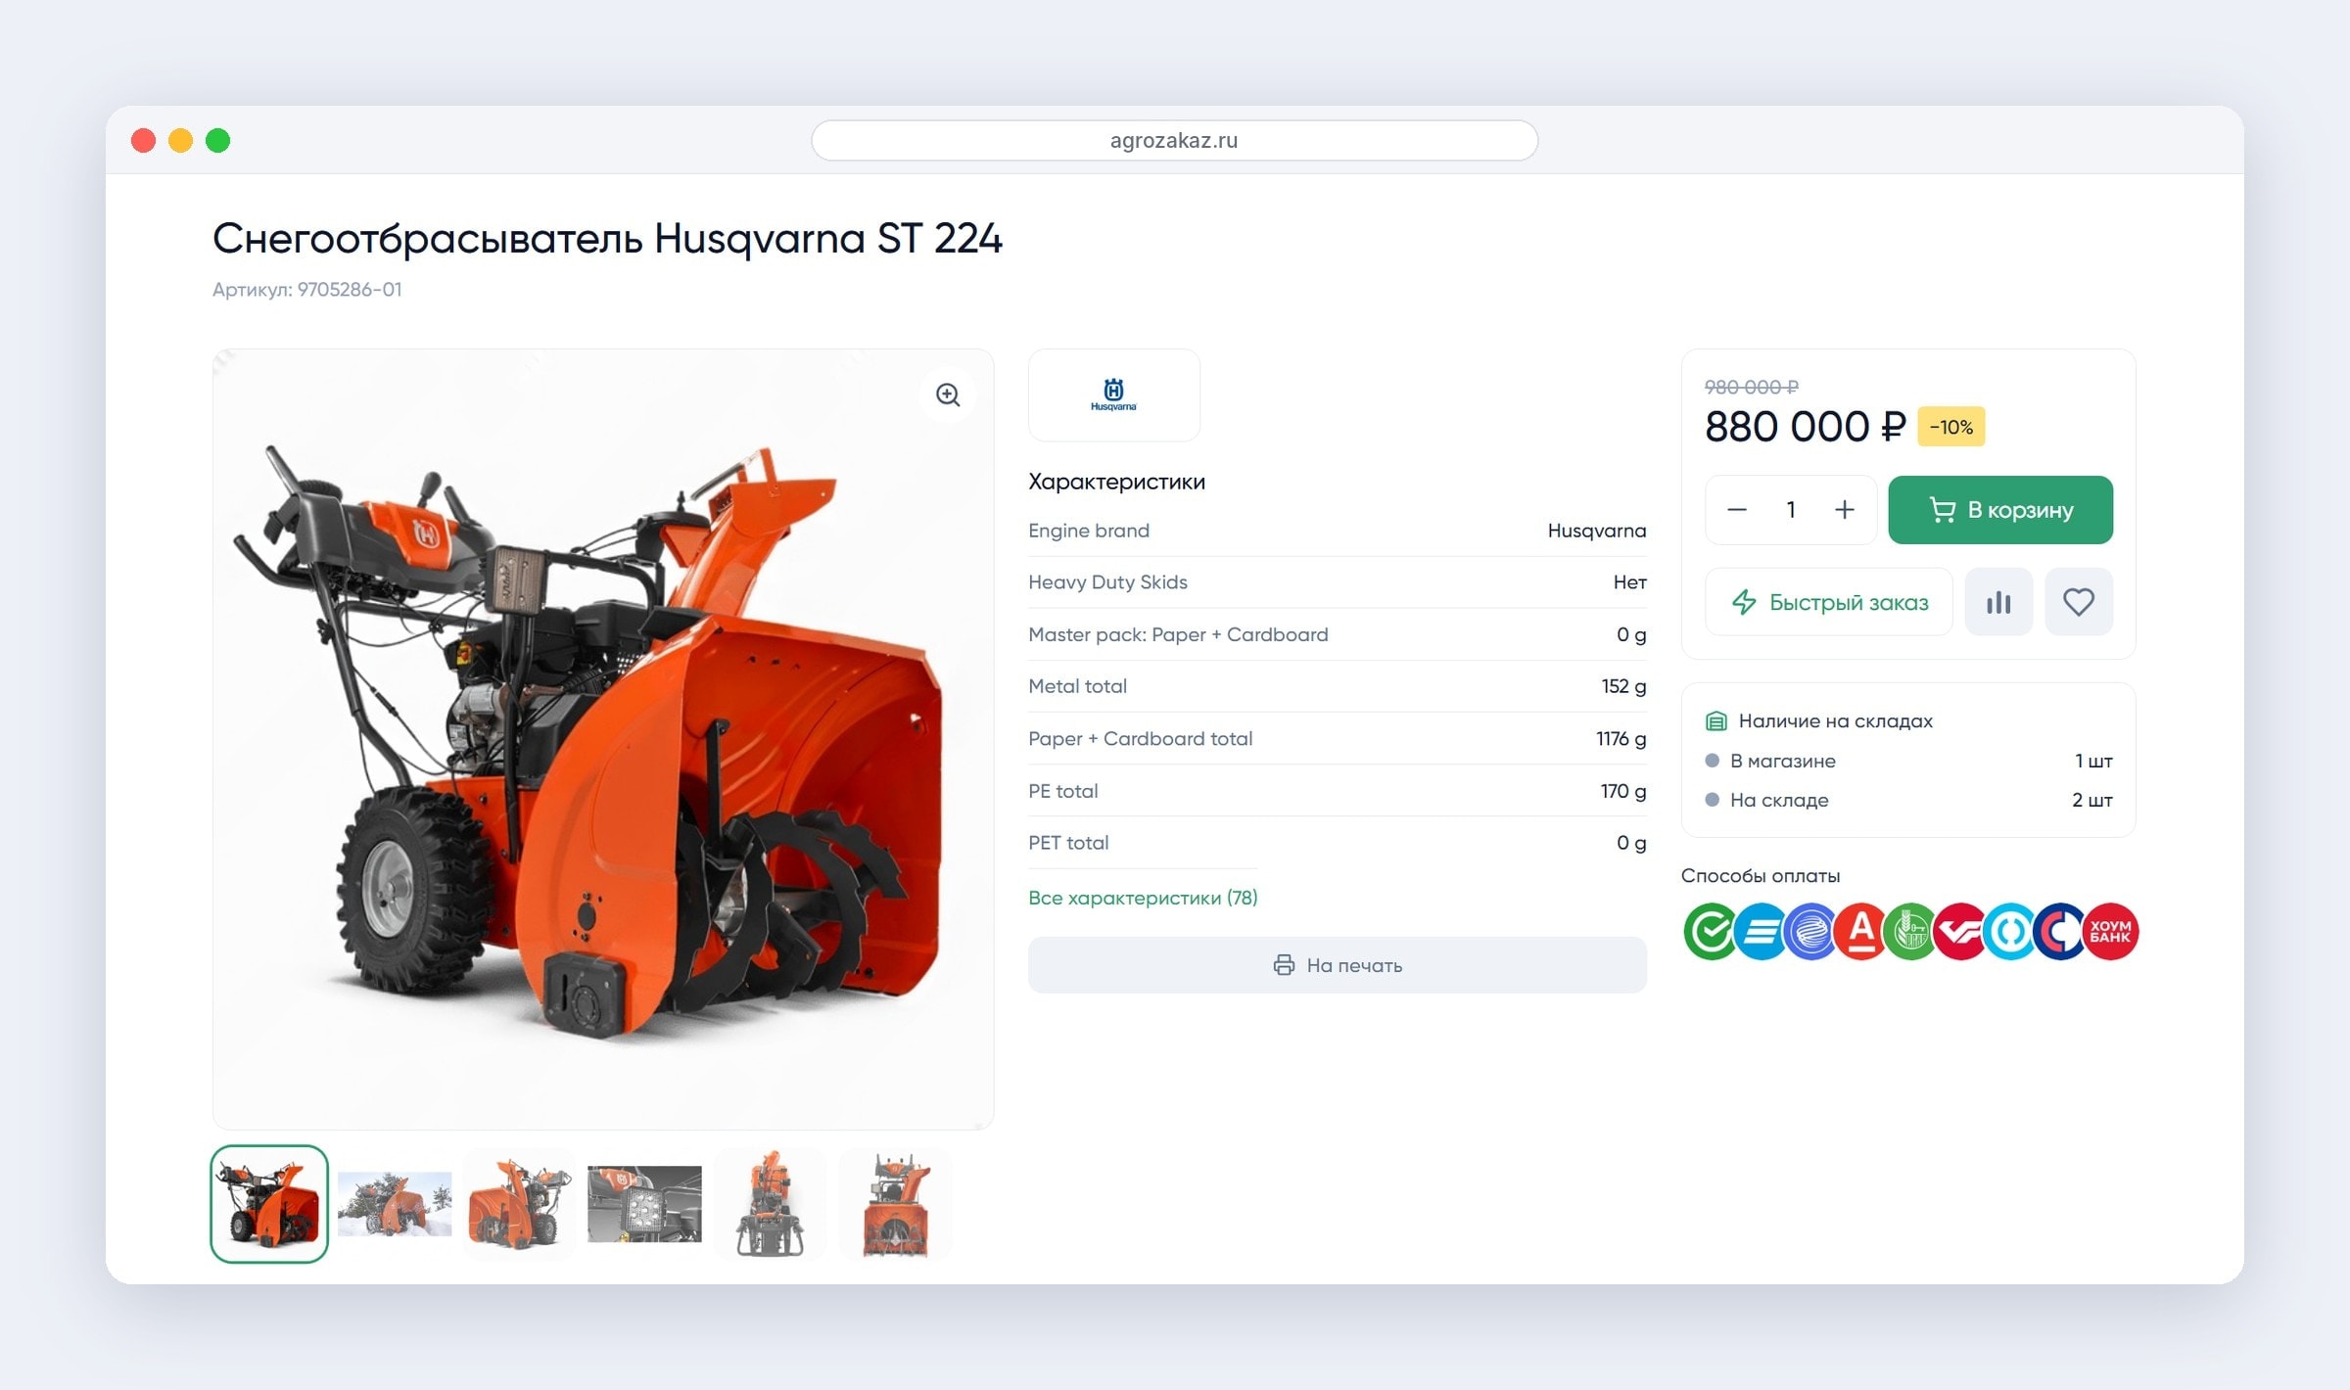
Task: Click the agrozakaz.ru address bar
Action: (x=1174, y=140)
